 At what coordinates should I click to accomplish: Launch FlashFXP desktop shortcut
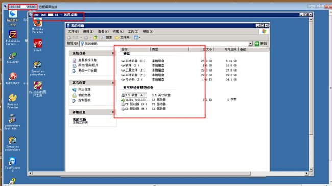[12, 58]
